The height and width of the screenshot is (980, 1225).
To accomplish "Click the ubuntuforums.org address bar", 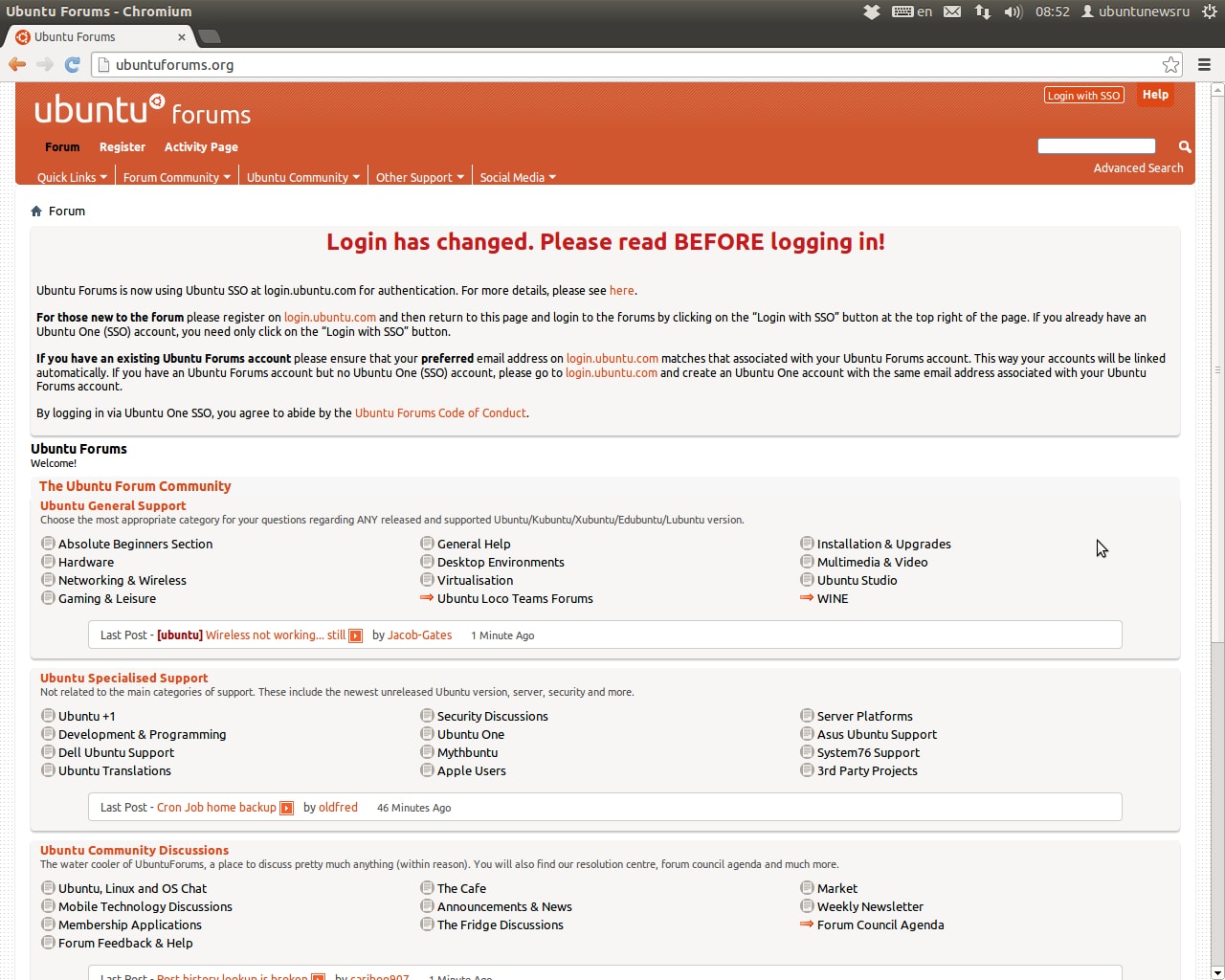I will click(x=636, y=65).
